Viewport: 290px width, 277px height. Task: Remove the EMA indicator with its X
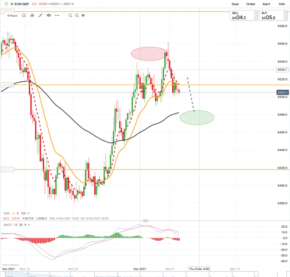point(28,213)
